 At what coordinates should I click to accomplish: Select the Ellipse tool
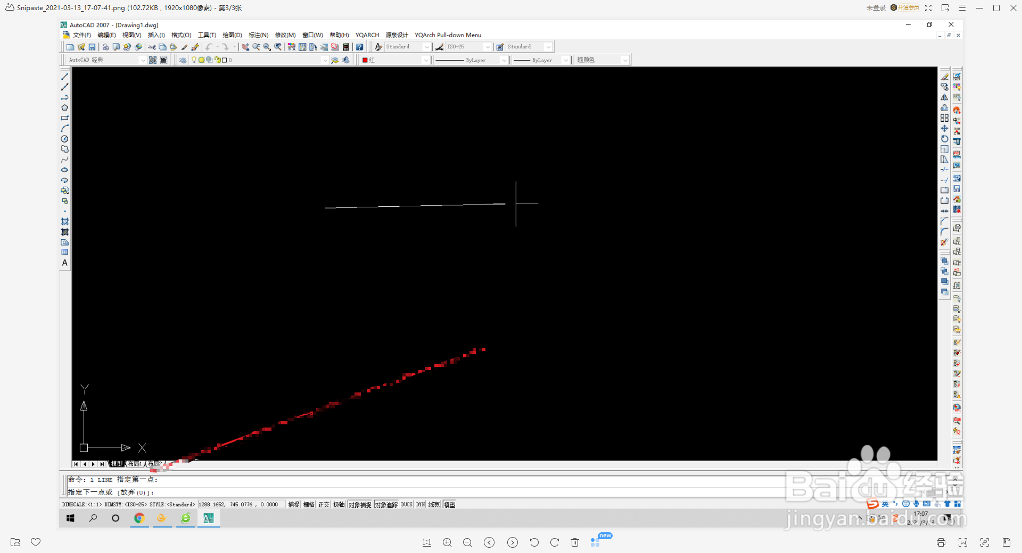65,170
